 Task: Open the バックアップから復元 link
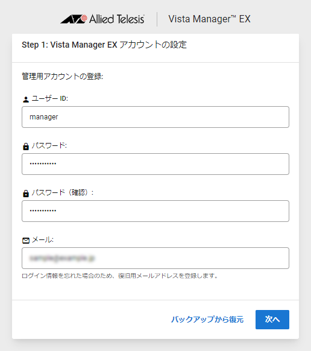207,320
